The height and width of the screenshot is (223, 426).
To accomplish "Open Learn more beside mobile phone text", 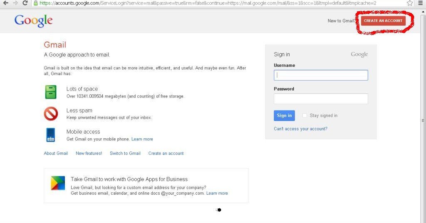I will (x=142, y=139).
